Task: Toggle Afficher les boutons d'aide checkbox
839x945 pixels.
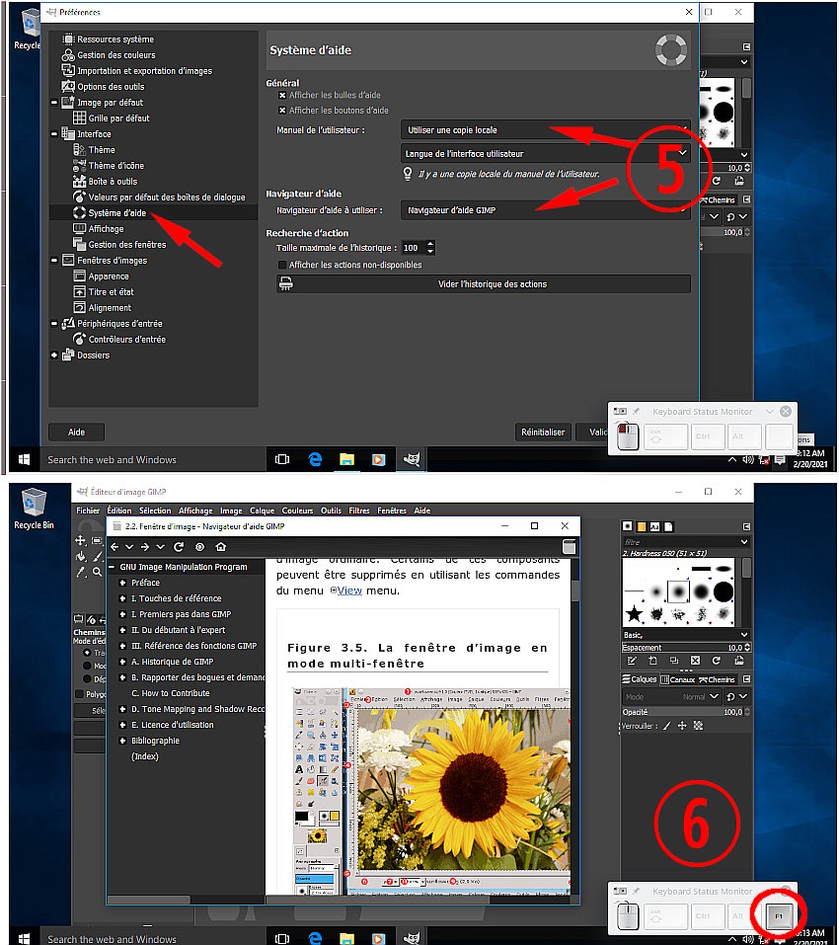Action: [x=282, y=111]
